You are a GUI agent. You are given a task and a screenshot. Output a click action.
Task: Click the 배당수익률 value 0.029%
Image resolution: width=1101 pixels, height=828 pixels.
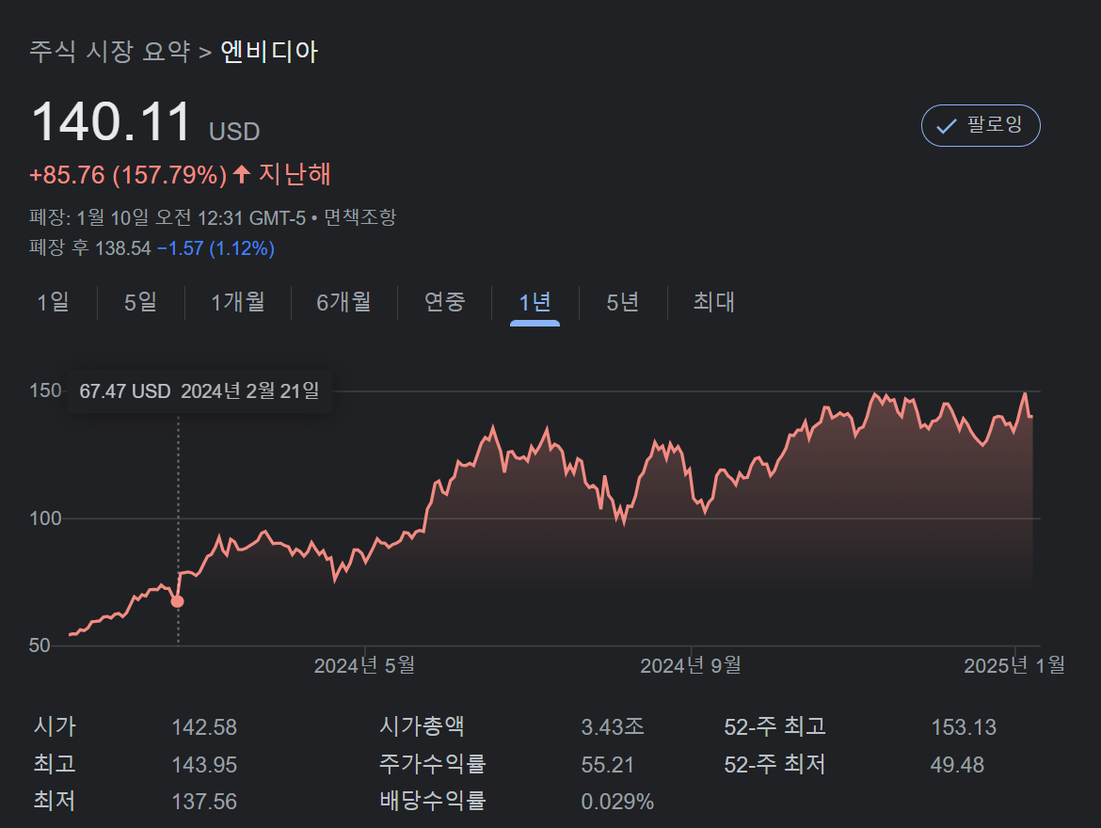[x=617, y=802]
